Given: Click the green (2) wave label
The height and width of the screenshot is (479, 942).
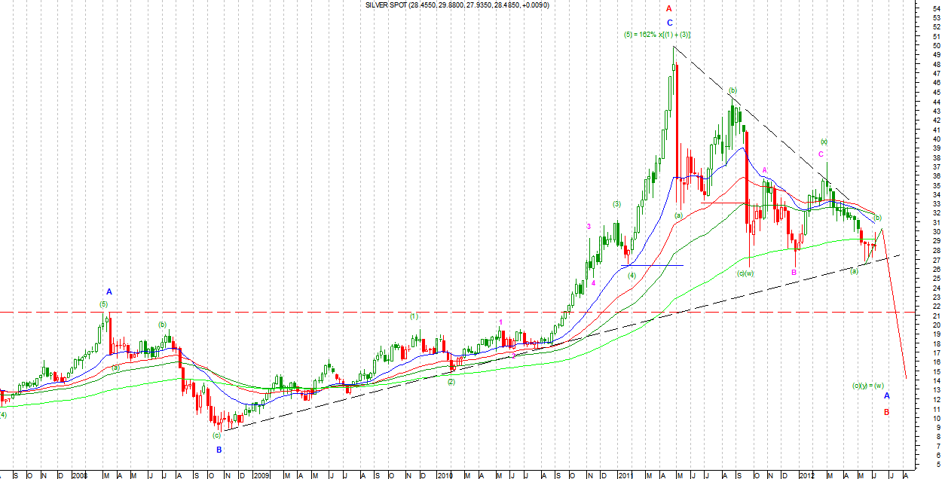Looking at the screenshot, I should tap(451, 382).
